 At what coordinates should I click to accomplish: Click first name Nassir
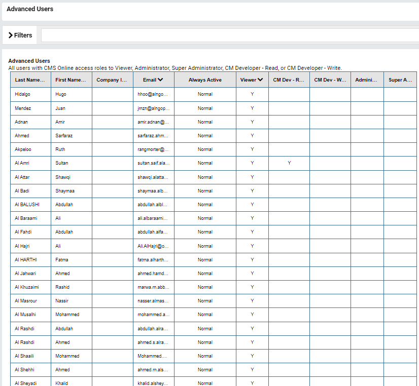pos(62,300)
